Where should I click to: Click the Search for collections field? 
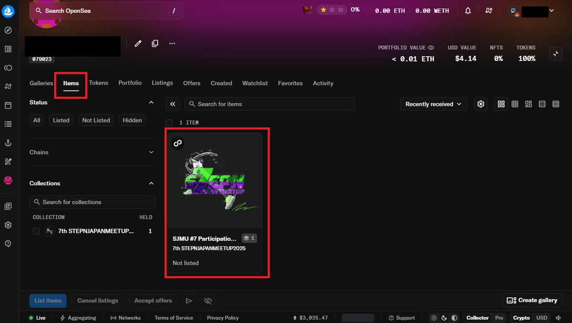(x=92, y=202)
